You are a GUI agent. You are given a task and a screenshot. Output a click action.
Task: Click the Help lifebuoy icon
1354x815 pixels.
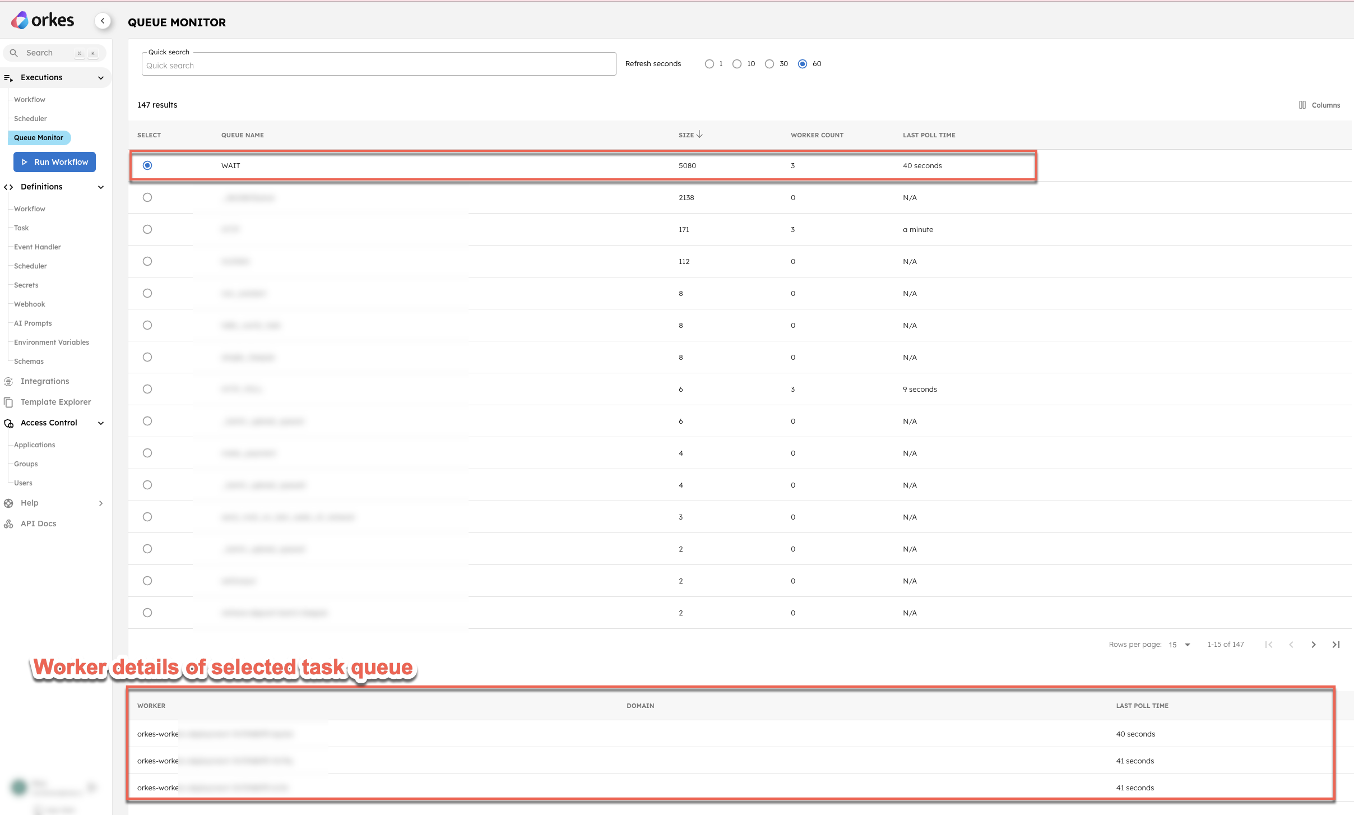coord(8,503)
